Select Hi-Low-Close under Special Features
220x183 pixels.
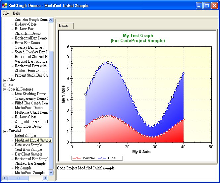pyautogui.click(x=26, y=117)
